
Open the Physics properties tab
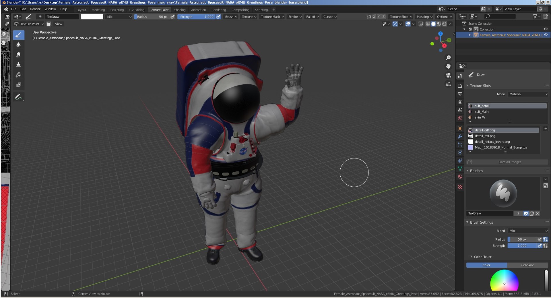(x=460, y=152)
